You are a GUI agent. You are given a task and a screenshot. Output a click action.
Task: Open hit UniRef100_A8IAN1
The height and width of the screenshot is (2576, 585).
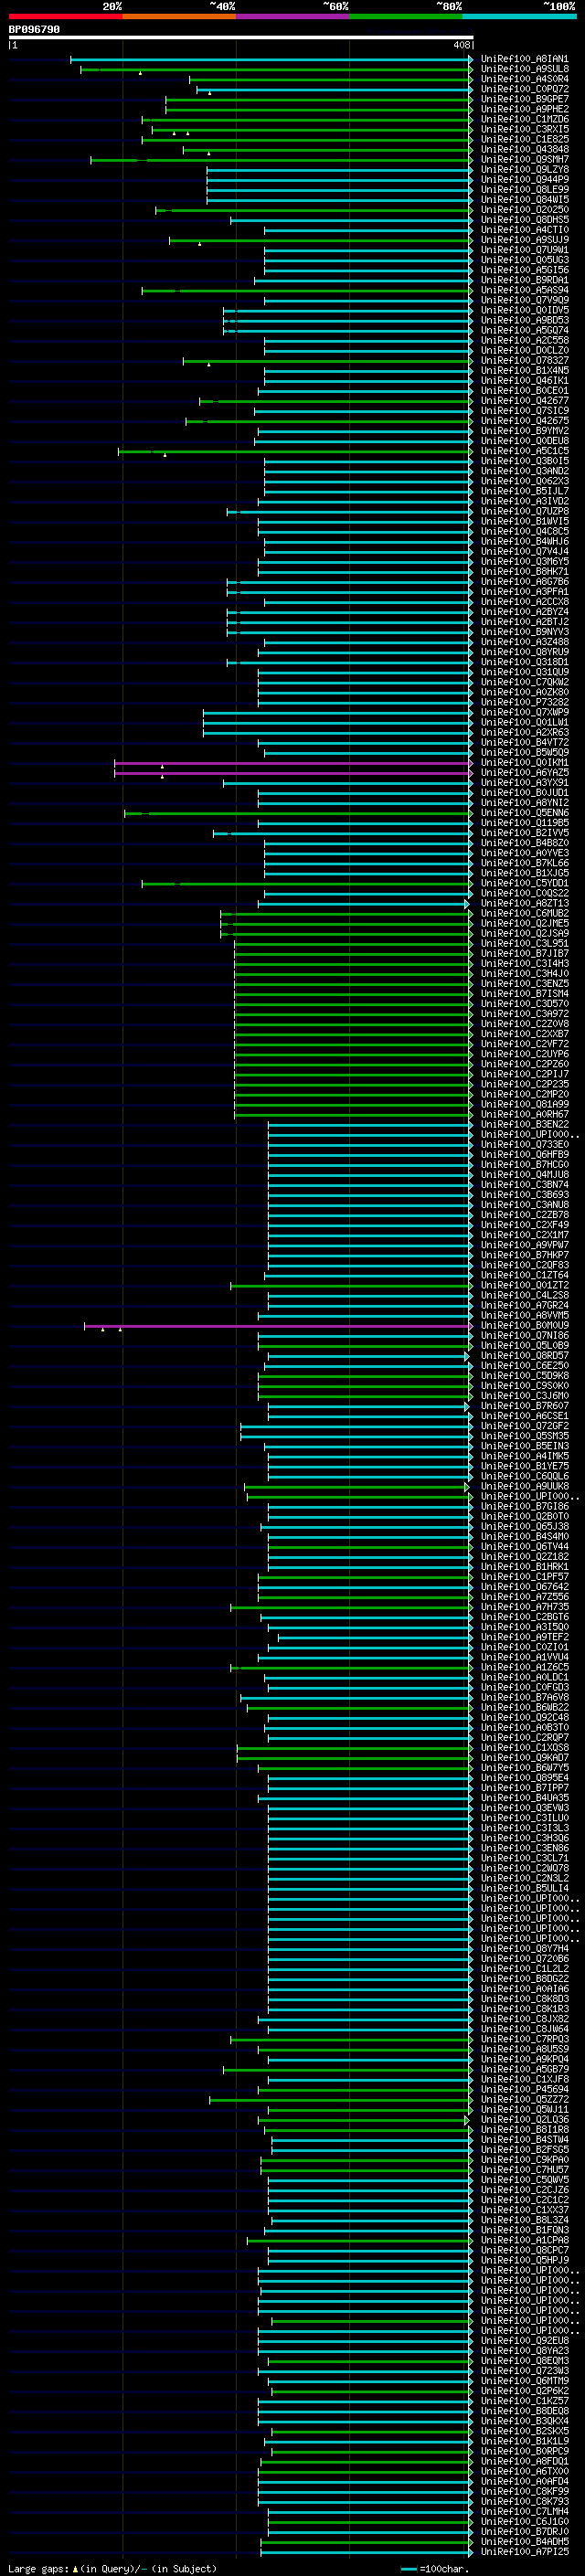pos(525,59)
